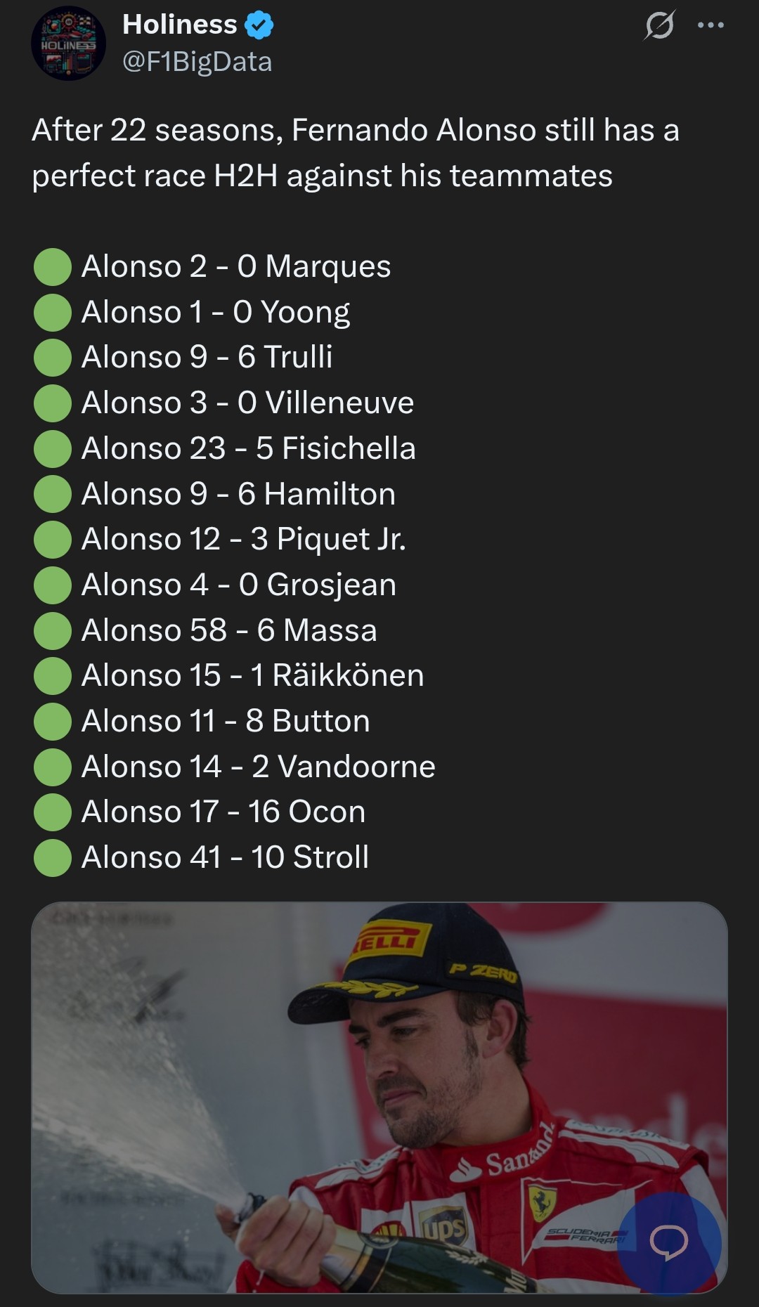
Task: Tap the blue floating chat bubble button
Action: click(x=668, y=1242)
